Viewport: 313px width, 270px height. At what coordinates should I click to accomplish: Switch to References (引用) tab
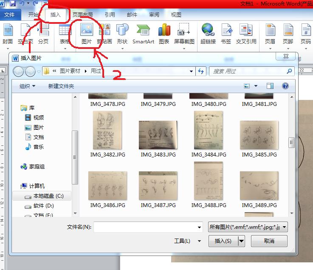coord(110,14)
